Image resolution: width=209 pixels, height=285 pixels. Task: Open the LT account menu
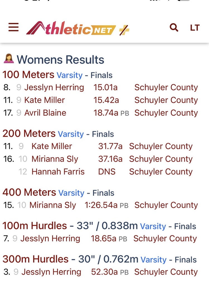[x=194, y=28]
